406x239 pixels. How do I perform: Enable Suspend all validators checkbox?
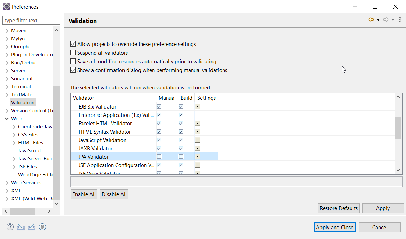click(73, 53)
